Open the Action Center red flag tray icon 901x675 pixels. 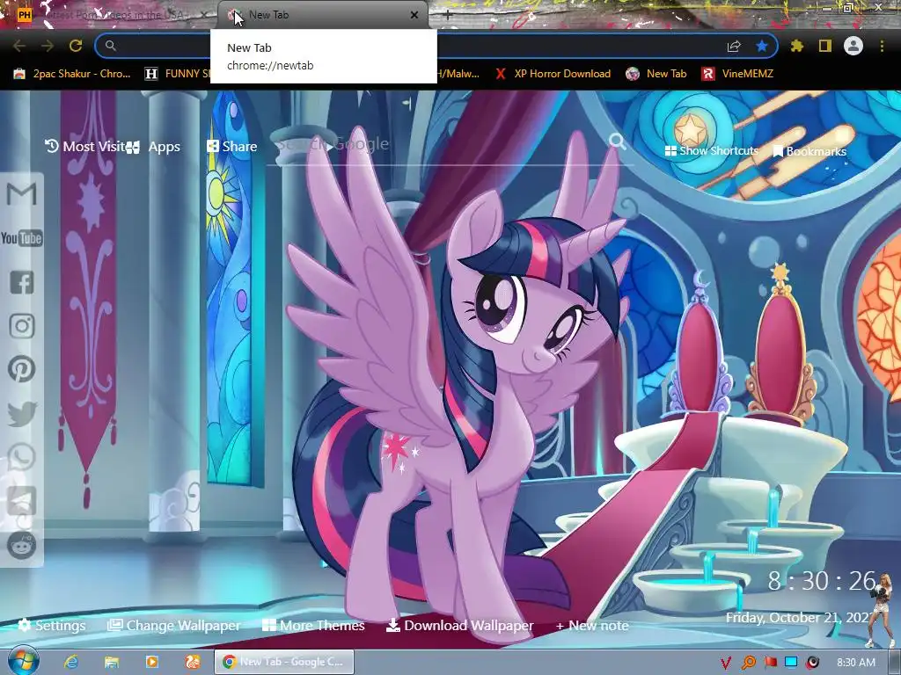click(770, 663)
